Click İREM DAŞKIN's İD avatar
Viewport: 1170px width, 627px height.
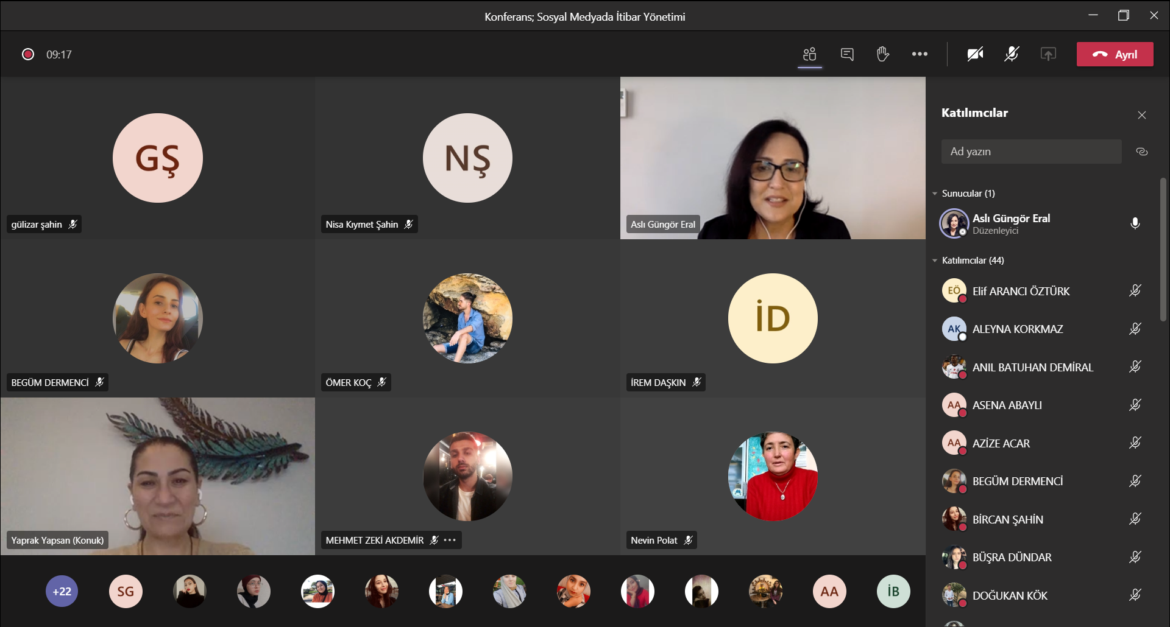[x=773, y=318]
